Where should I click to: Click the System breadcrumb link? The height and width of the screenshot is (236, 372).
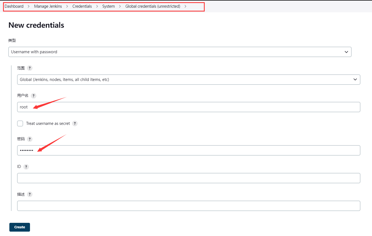(x=108, y=6)
